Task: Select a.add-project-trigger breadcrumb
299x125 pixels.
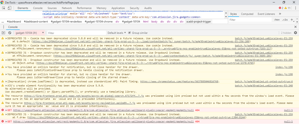Action: point(198,22)
